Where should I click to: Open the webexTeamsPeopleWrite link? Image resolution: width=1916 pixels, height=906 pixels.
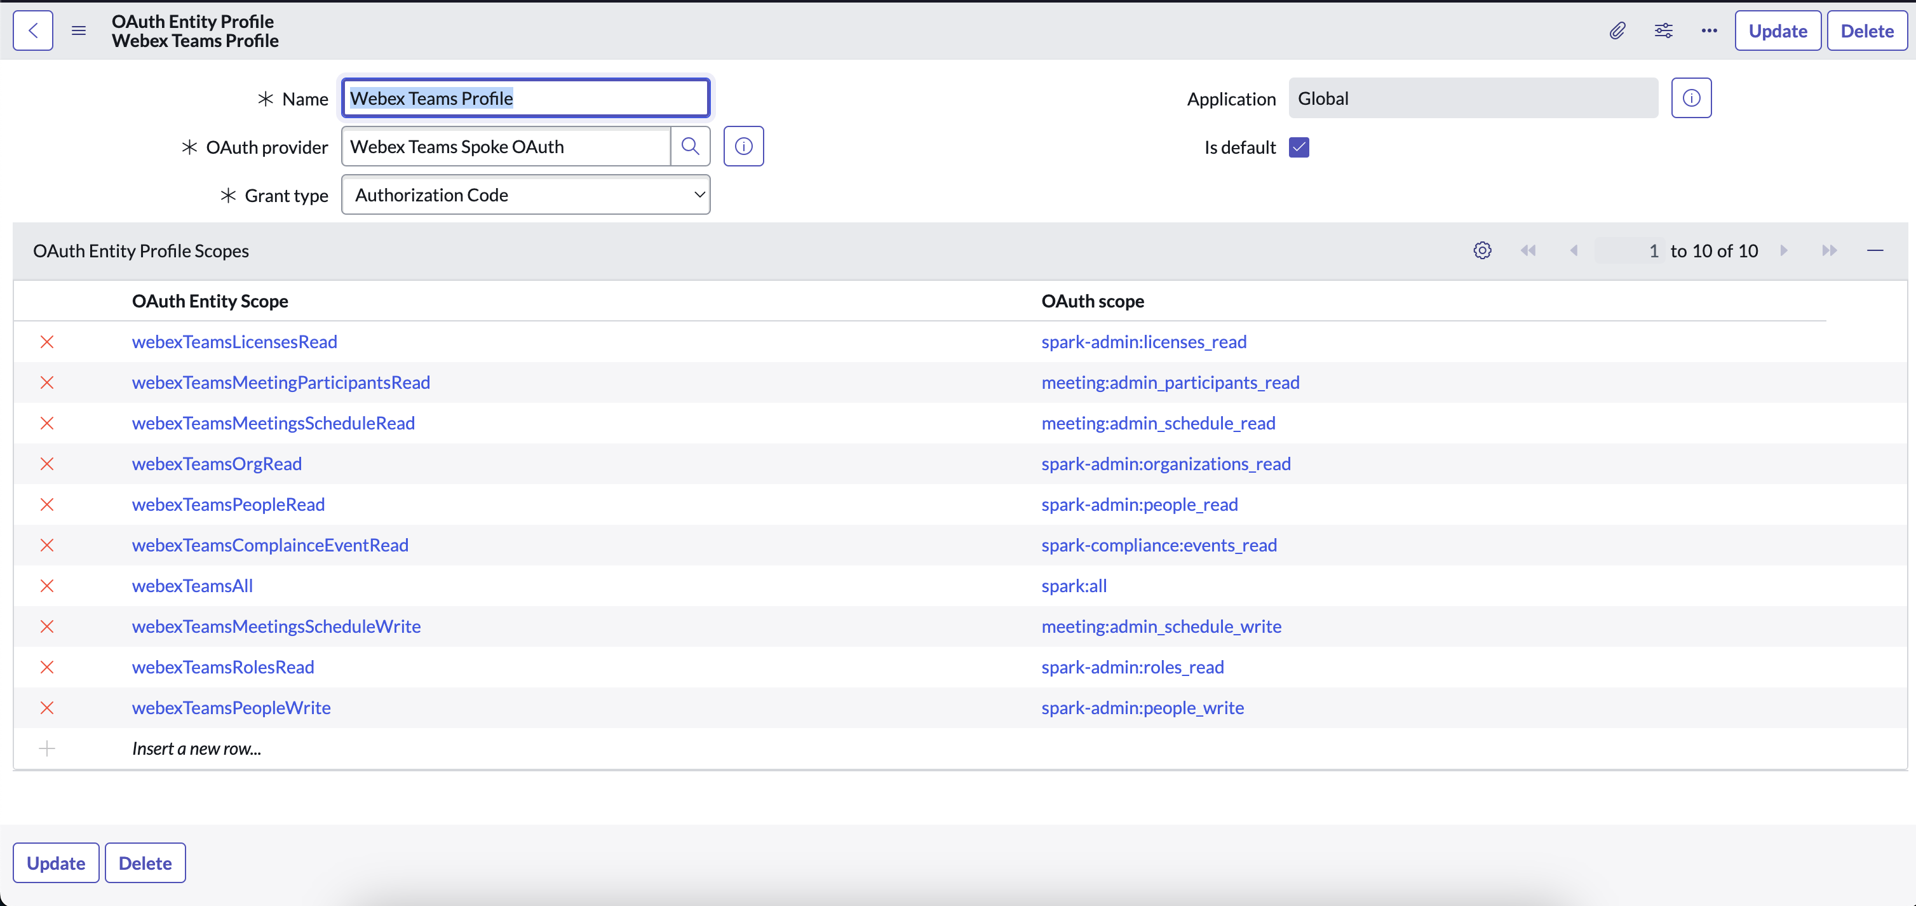click(231, 708)
